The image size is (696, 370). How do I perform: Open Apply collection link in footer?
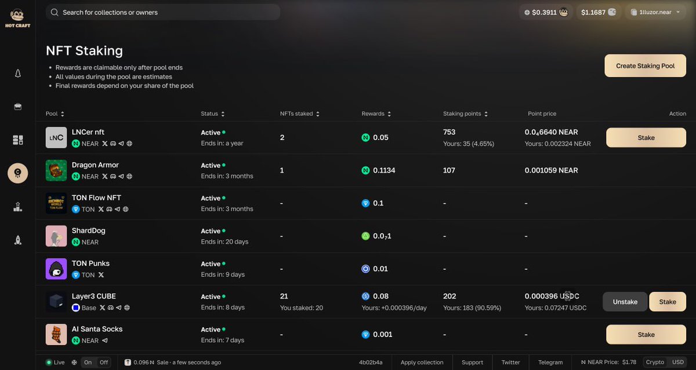click(422, 362)
